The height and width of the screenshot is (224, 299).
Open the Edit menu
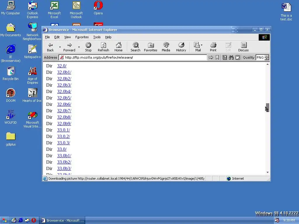[x=57, y=37]
